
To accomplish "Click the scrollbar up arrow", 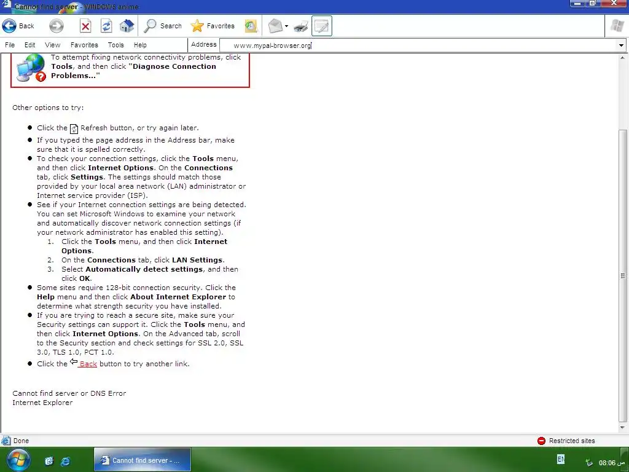I will click(623, 58).
